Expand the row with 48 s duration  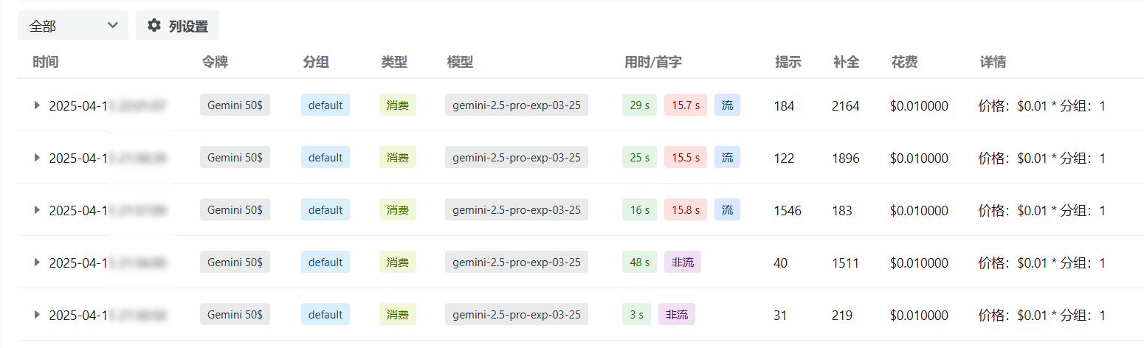[x=37, y=262]
